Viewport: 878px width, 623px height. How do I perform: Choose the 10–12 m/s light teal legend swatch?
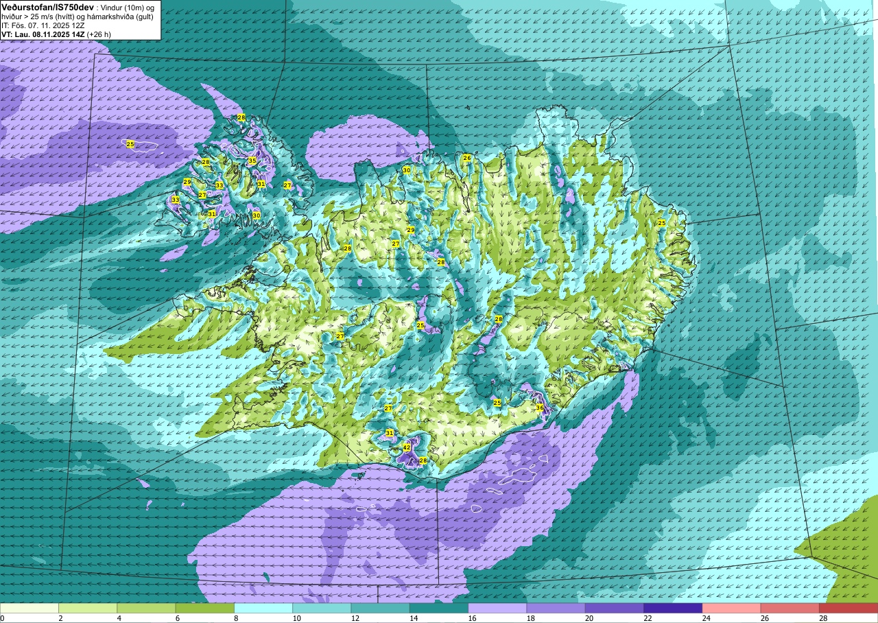click(x=322, y=608)
